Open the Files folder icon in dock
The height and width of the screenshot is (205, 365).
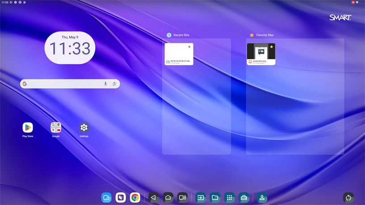click(215, 197)
